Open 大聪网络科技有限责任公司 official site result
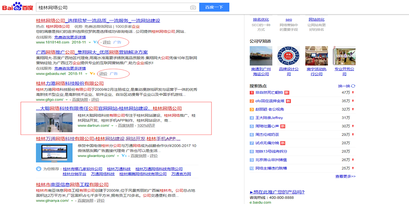This screenshot has height=204, width=409. click(x=109, y=108)
